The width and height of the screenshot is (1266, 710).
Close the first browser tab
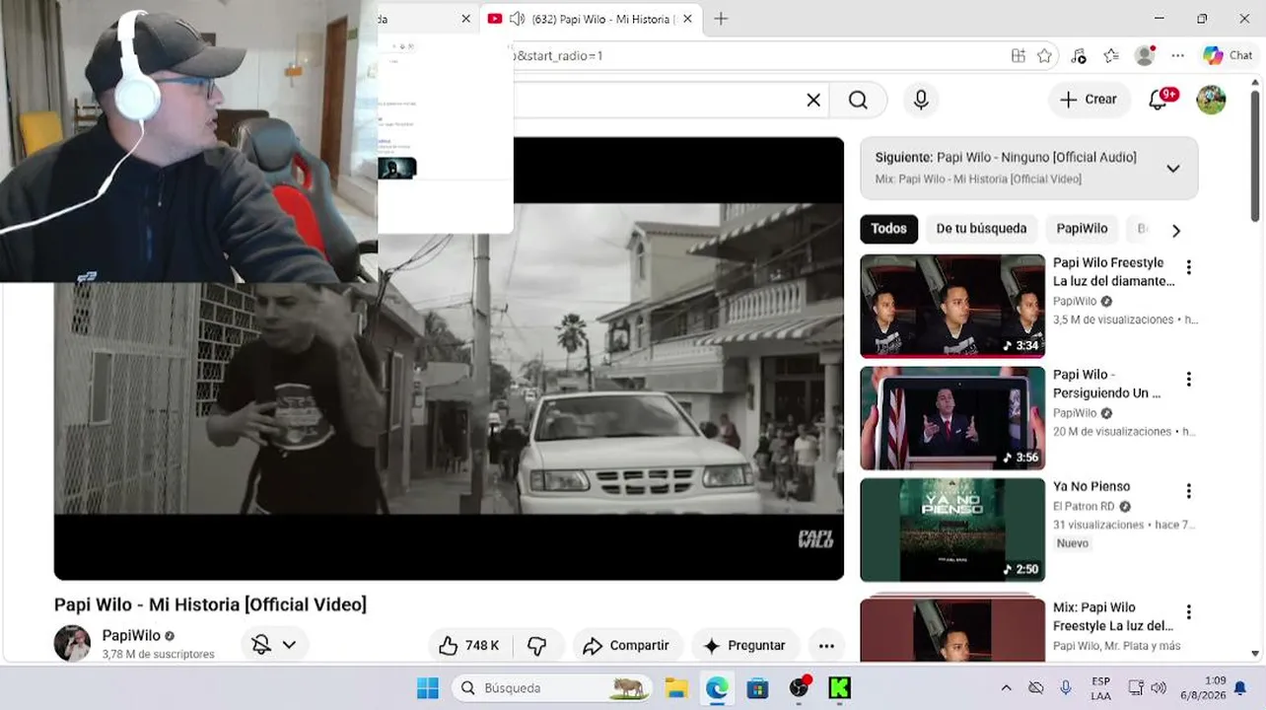tap(466, 19)
